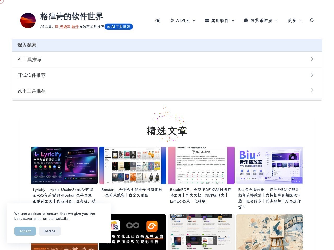The width and height of the screenshot is (334, 250).
Task: Open the AI相关 menu item
Action: pyautogui.click(x=183, y=21)
